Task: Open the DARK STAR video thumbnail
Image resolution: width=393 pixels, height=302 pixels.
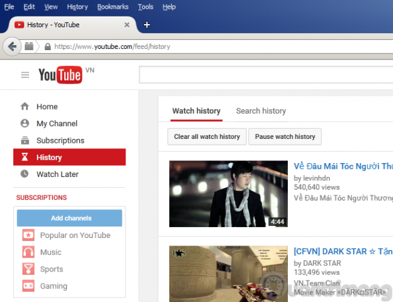Action: coord(228,274)
